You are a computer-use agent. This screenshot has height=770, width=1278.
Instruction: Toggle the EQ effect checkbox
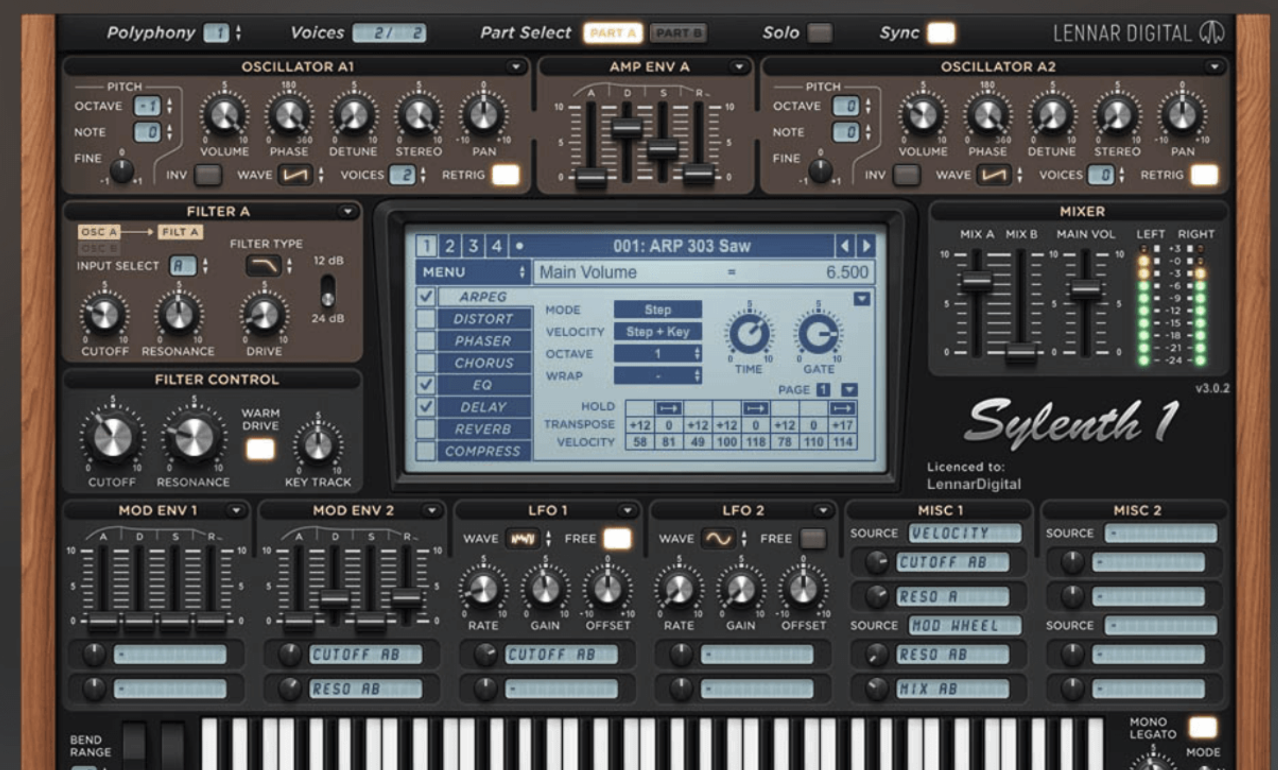pos(426,384)
